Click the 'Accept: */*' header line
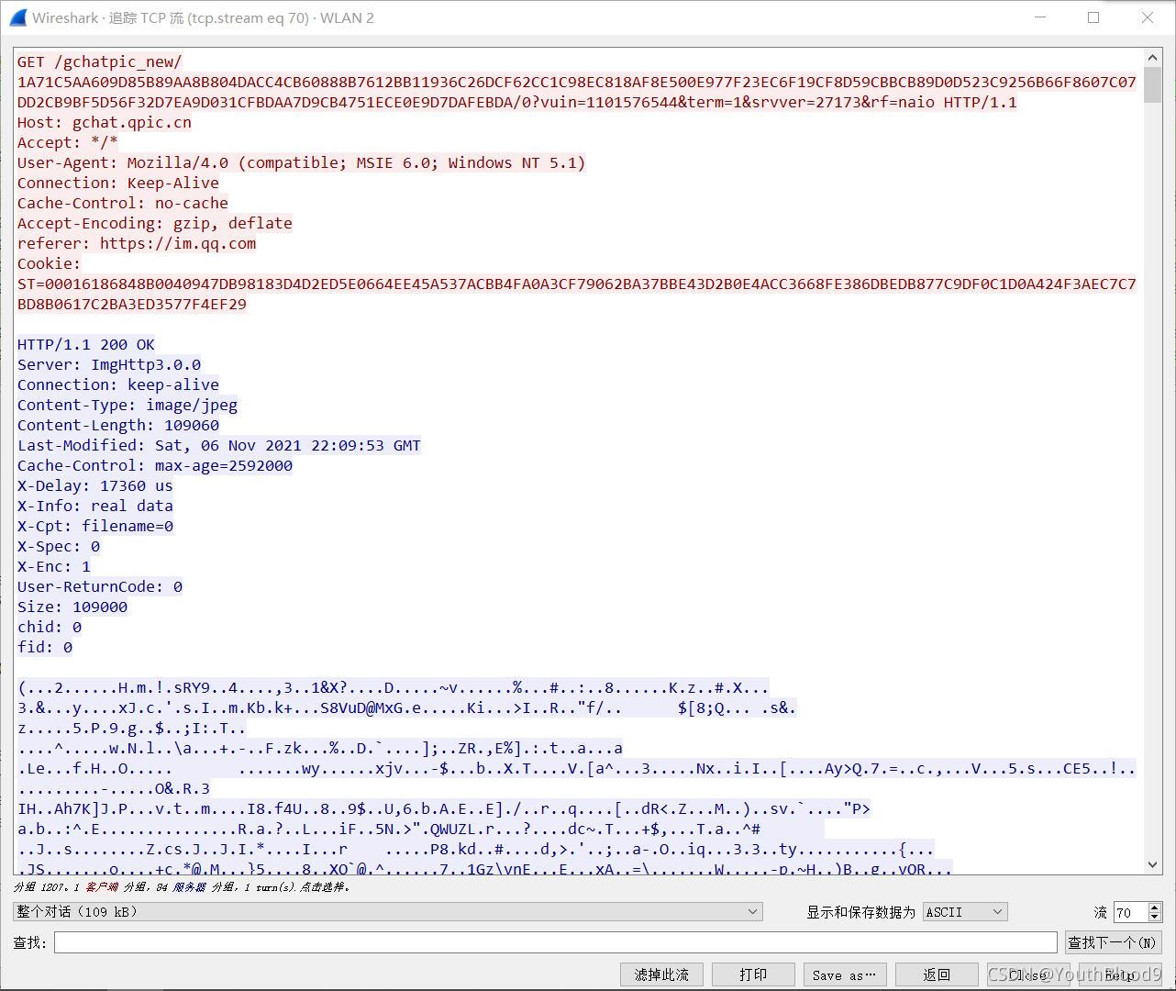 tap(68, 142)
